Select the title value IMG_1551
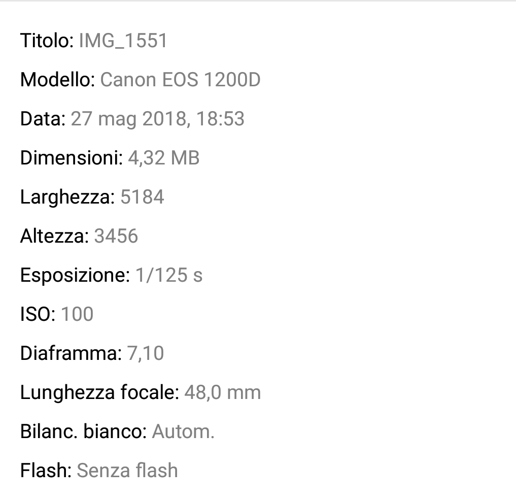This screenshot has height=500, width=516. [x=123, y=41]
